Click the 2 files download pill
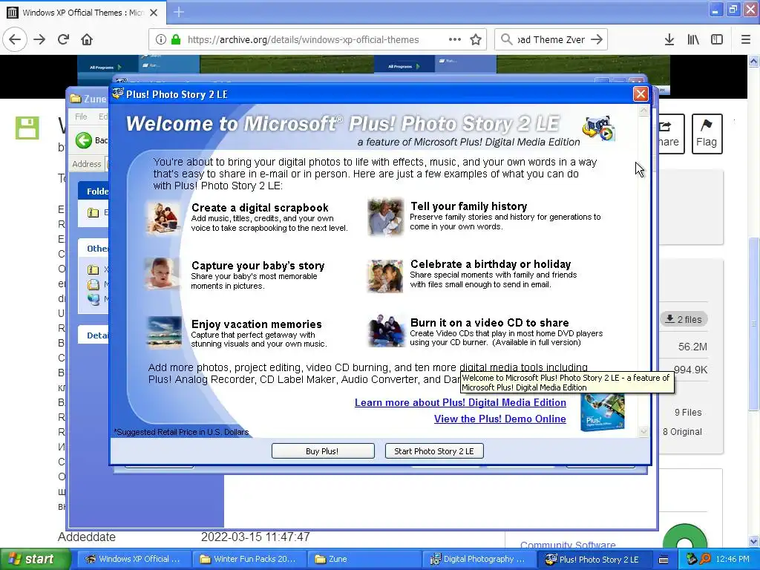This screenshot has width=760, height=570. pos(684,319)
